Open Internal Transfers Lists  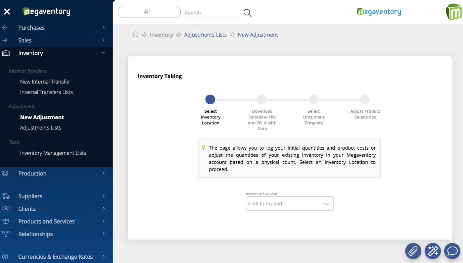pos(46,92)
